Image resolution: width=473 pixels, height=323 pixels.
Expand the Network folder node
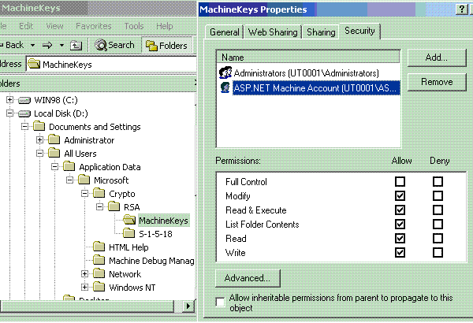tap(85, 274)
